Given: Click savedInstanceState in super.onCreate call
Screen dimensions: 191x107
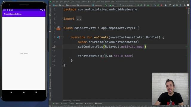Looking at the screenshot, I should coord(121,42).
